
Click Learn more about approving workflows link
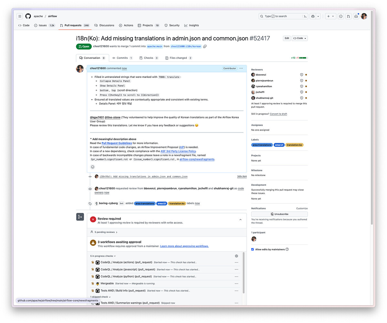click(x=184, y=246)
